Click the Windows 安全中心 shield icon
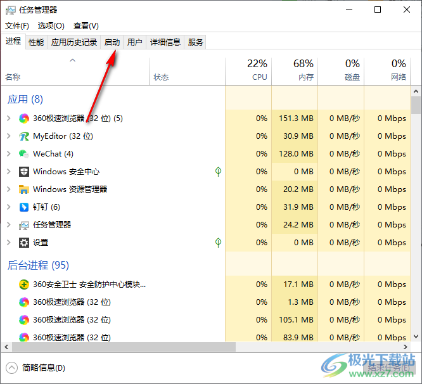 [x=24, y=172]
